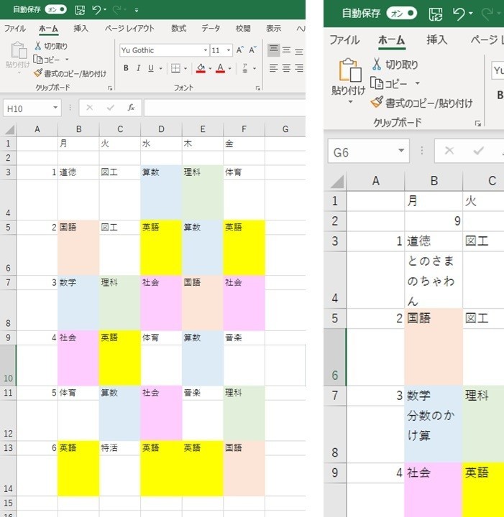The width and height of the screenshot is (504, 517).
Task: Expand the Name Box dropdown showing G6
Action: click(x=402, y=152)
